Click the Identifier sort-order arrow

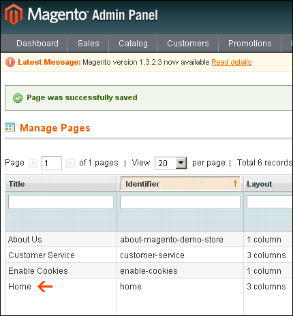point(236,183)
